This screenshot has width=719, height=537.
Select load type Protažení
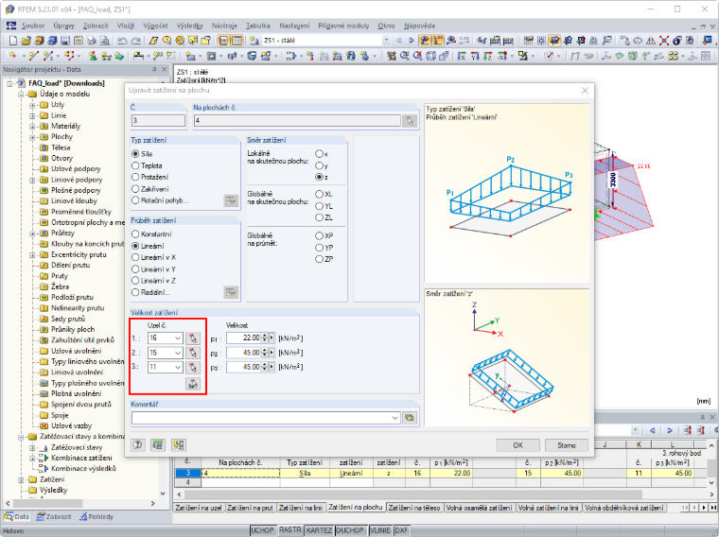(135, 177)
